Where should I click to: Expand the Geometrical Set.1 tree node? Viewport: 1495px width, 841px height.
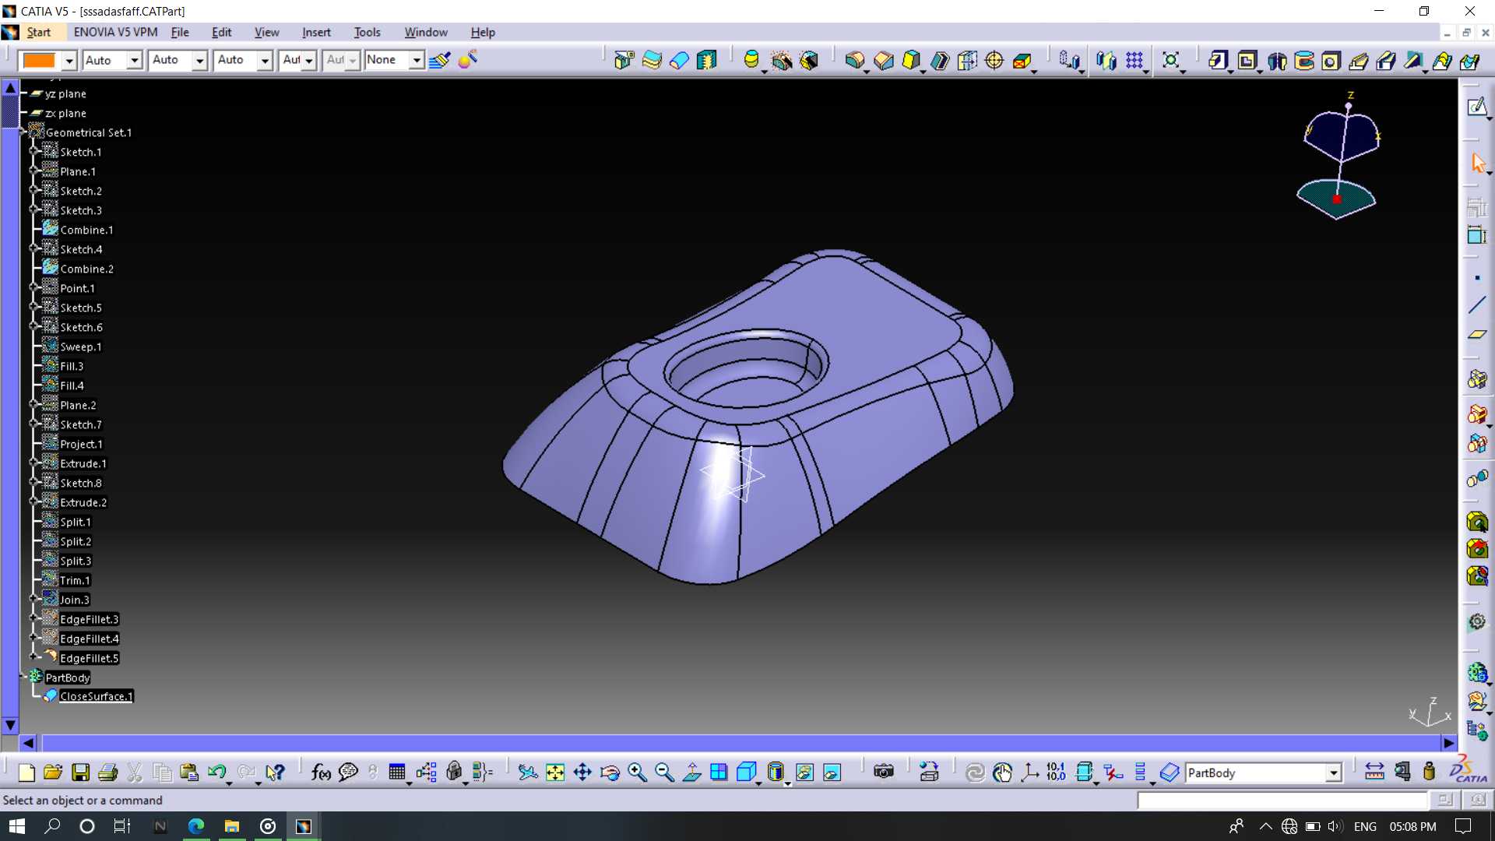point(23,133)
